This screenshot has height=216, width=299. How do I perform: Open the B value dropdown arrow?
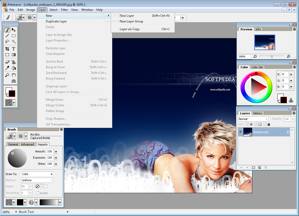pos(291,87)
